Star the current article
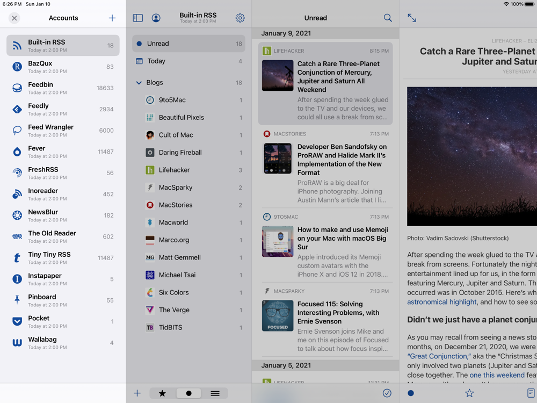The image size is (537, 403). pos(469,393)
